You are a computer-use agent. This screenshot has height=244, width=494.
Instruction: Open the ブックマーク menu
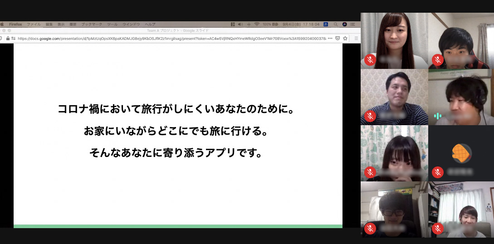[92, 24]
